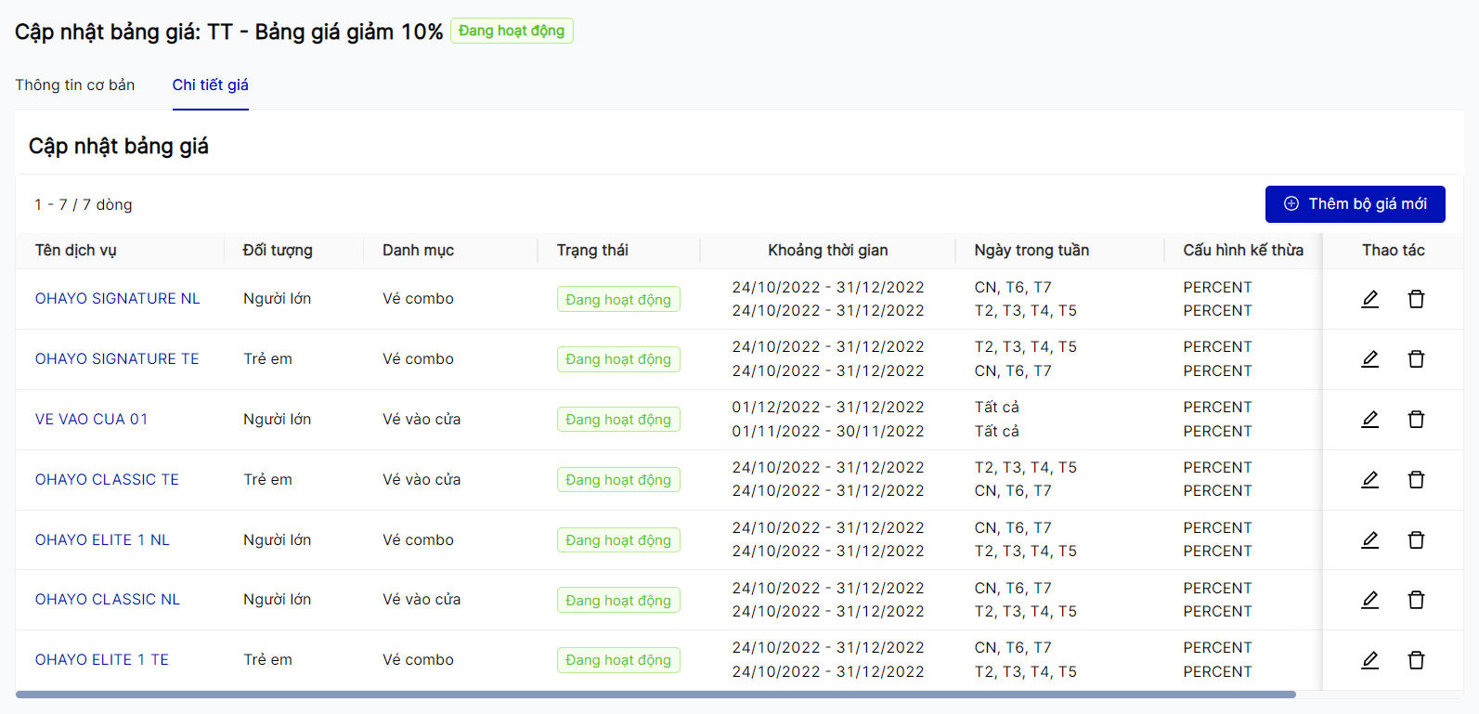Select the Chi tiết giá tab
Screen dimensions: 1479x714
click(x=211, y=85)
